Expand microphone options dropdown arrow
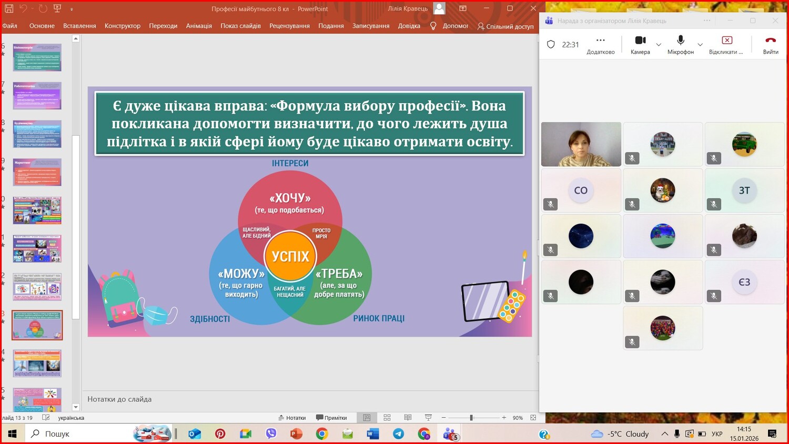Screen dimensions: 789x444 click(700, 45)
